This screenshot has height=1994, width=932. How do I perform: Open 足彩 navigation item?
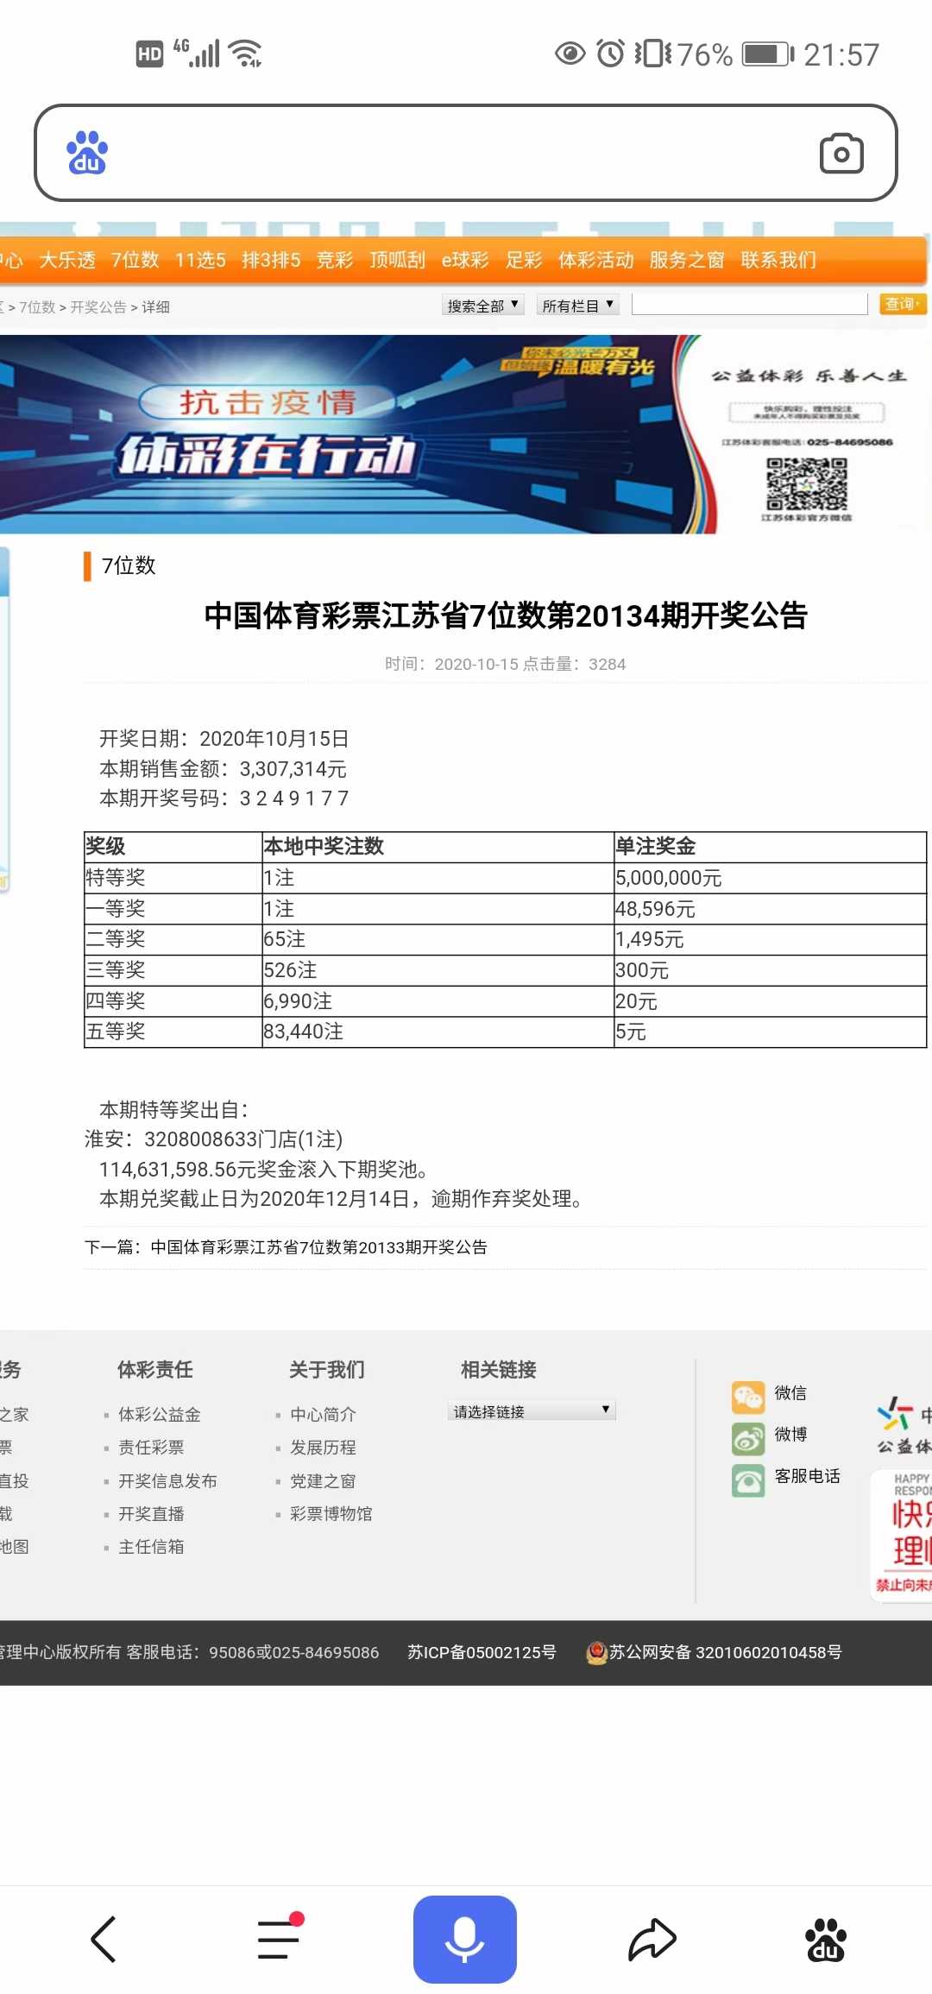coord(524,260)
